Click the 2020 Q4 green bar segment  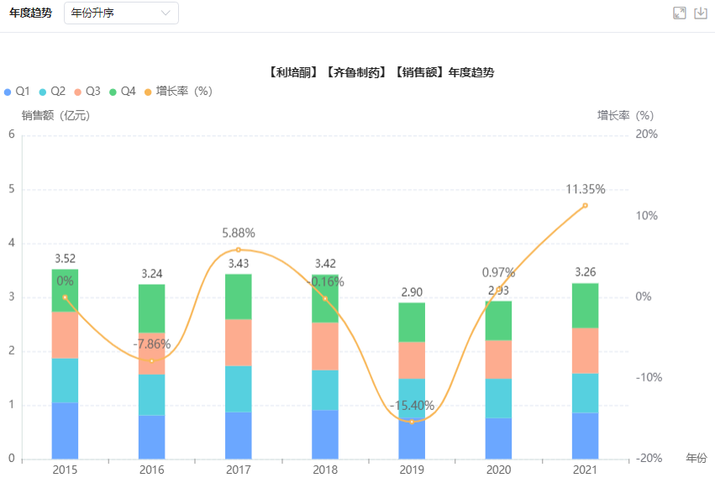(x=498, y=320)
